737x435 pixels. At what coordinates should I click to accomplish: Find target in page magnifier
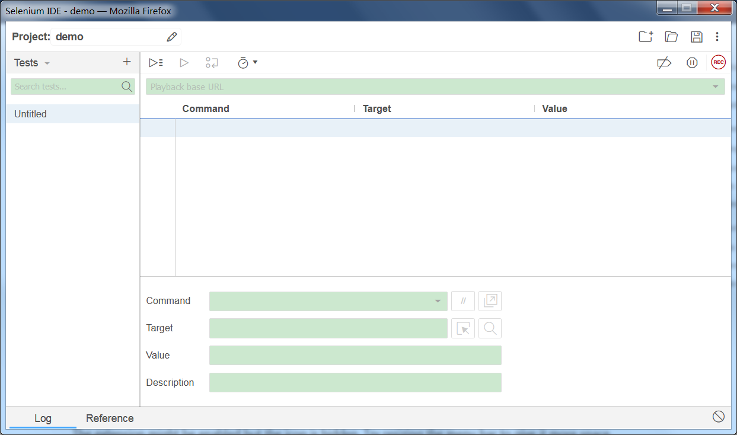(490, 328)
